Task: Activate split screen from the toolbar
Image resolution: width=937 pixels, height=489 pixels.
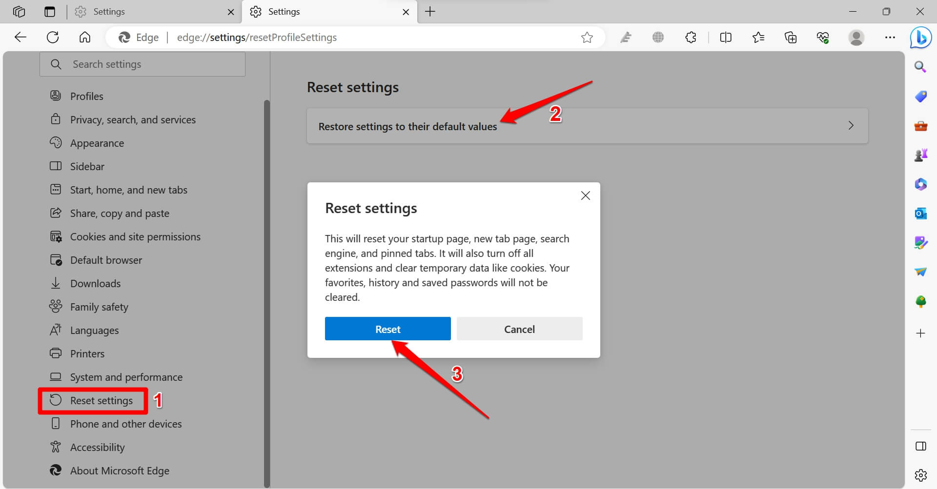Action: (725, 37)
